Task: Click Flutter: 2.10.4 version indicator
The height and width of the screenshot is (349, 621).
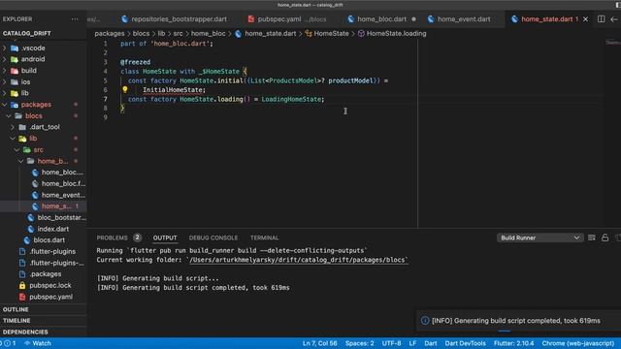Action: 513,343
